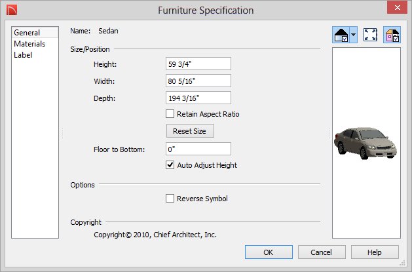The image size is (412, 272).
Task: Click the Width input field
Action: (198, 81)
